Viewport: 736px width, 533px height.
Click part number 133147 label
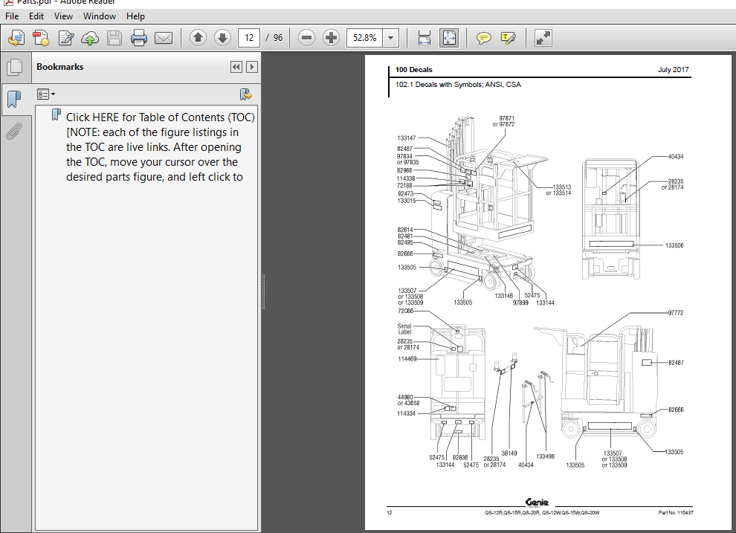(x=407, y=138)
